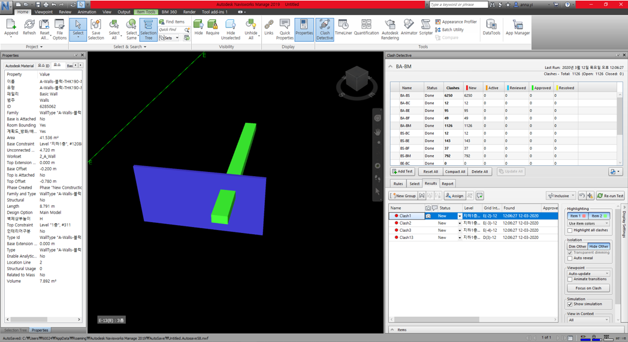The height and width of the screenshot is (342, 628).
Task: Click in the Quick Find field
Action: click(x=171, y=29)
